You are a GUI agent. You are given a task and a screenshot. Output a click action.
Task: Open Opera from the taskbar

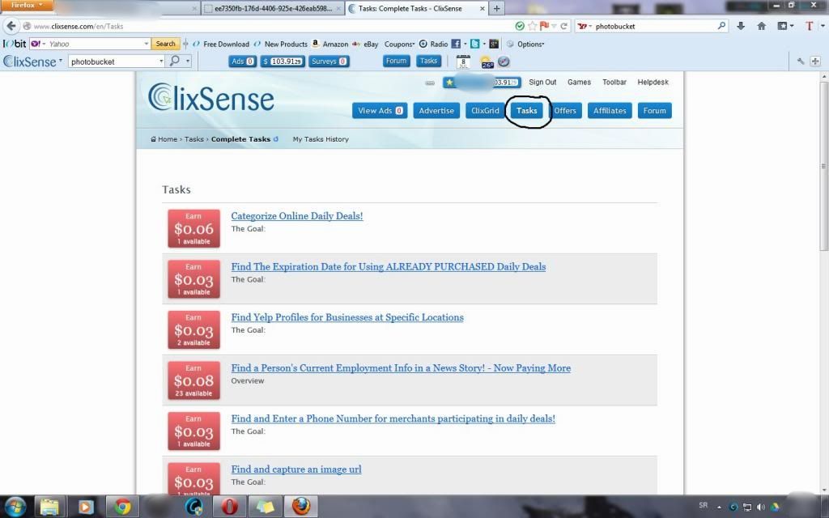pos(229,507)
